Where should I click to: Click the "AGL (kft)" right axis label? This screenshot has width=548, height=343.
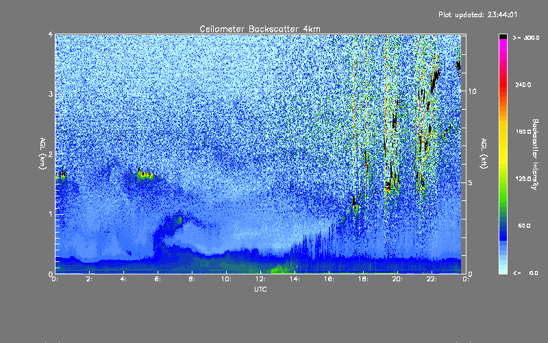(484, 154)
